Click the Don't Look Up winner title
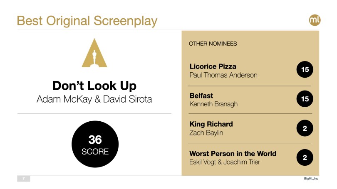 tap(94, 86)
